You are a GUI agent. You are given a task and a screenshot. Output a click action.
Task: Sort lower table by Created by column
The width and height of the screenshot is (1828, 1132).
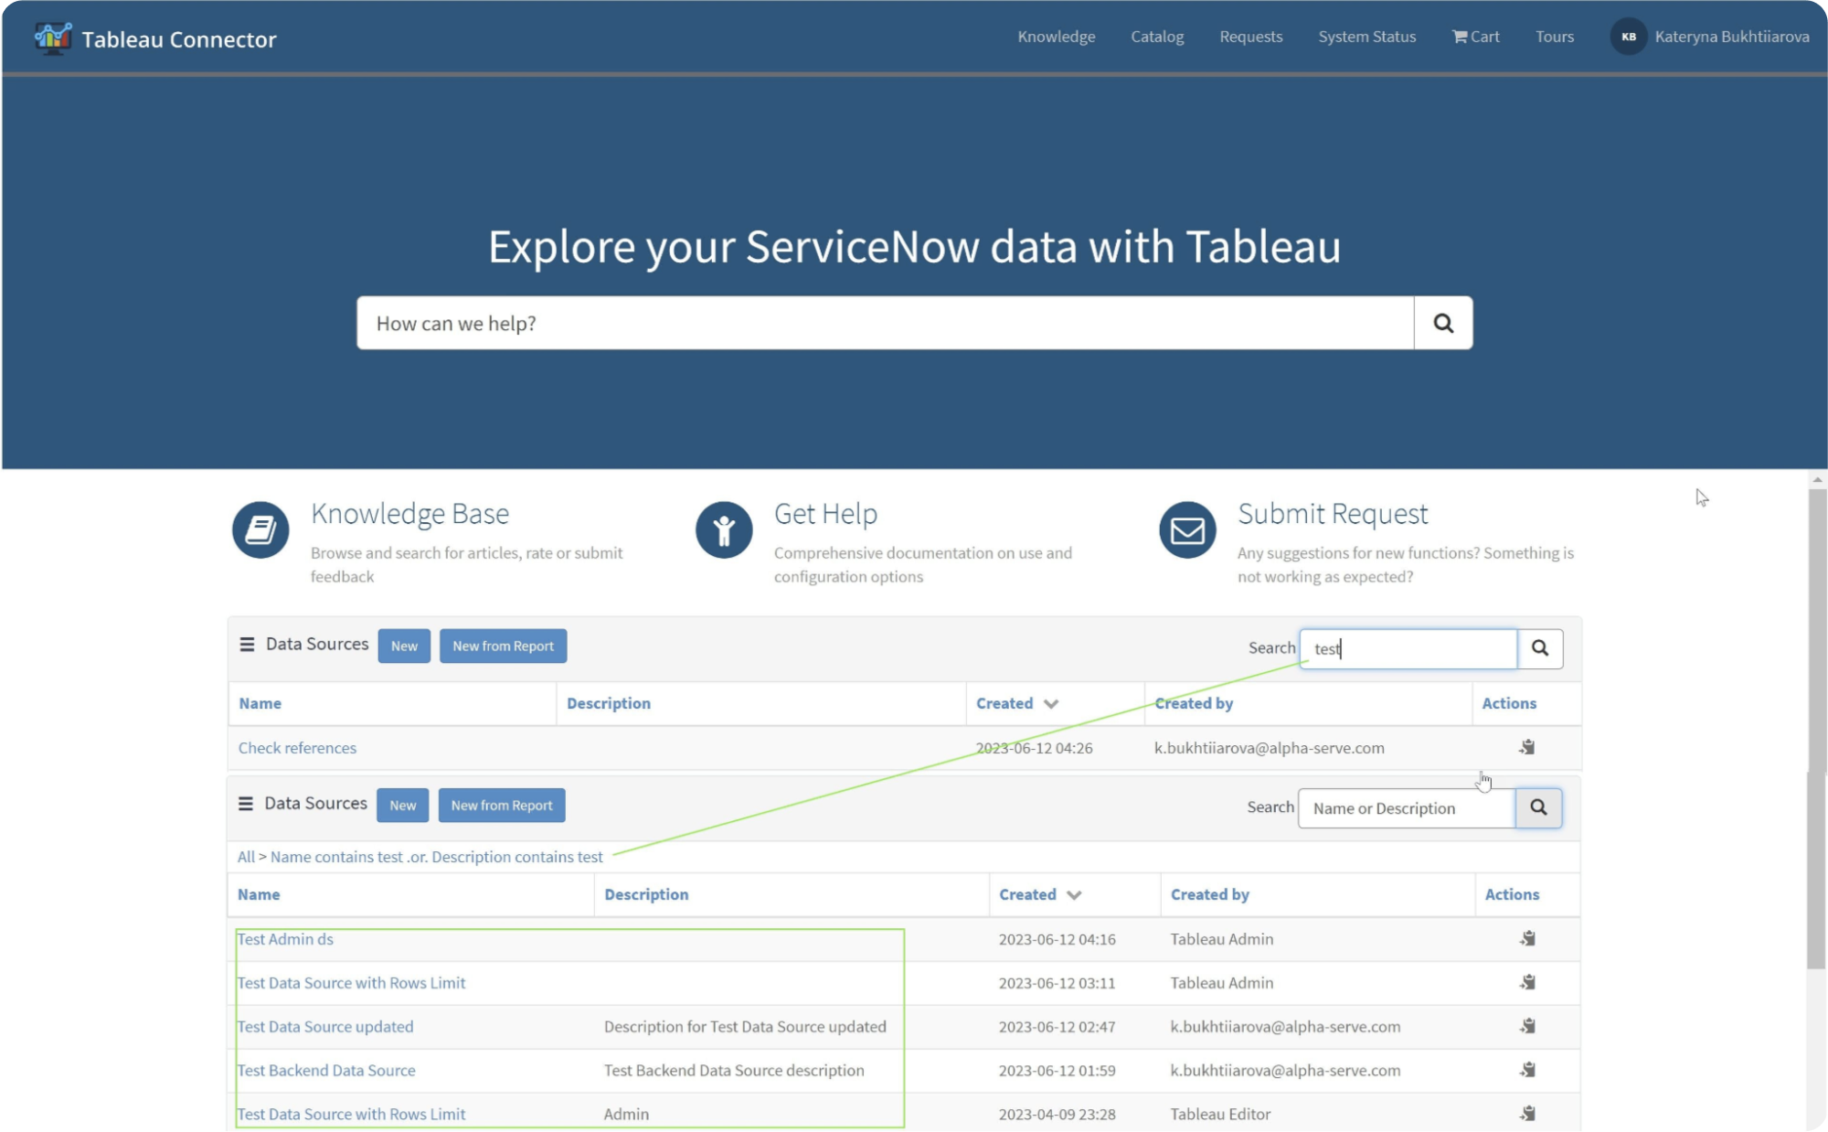1210,894
